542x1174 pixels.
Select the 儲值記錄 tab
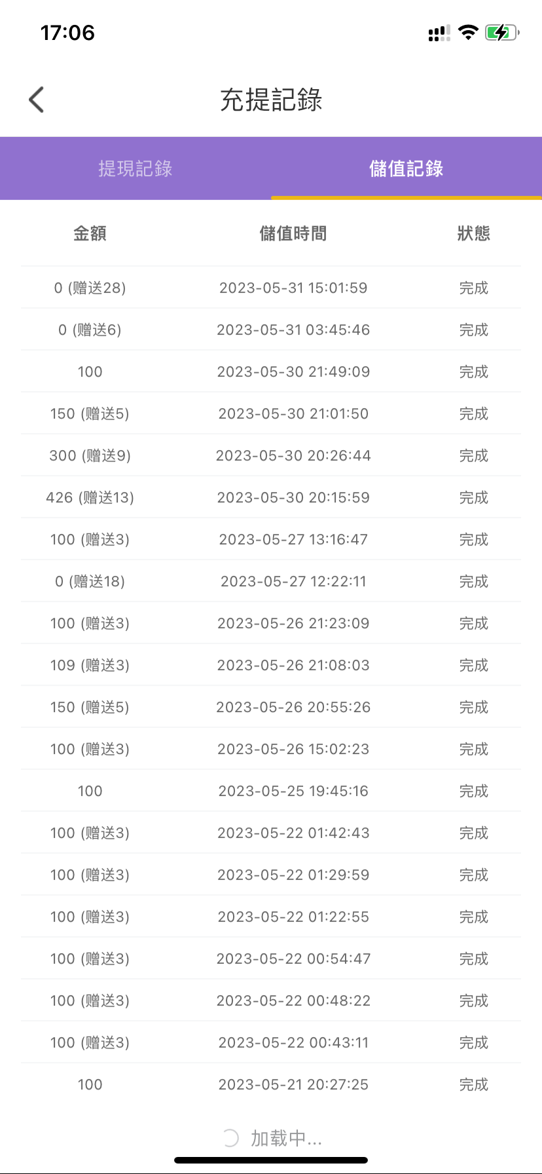pyautogui.click(x=406, y=168)
